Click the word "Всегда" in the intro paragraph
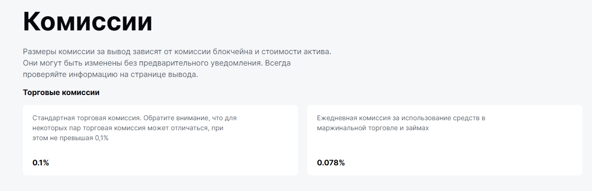592x191 pixels. click(278, 63)
